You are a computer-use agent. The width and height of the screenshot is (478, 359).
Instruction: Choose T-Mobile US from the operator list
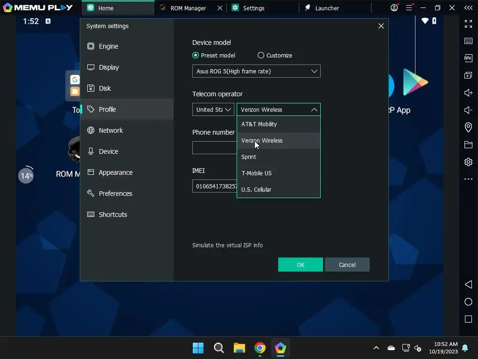click(x=278, y=173)
